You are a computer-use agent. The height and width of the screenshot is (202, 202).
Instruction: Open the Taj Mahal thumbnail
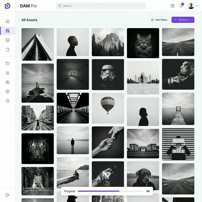point(143,78)
